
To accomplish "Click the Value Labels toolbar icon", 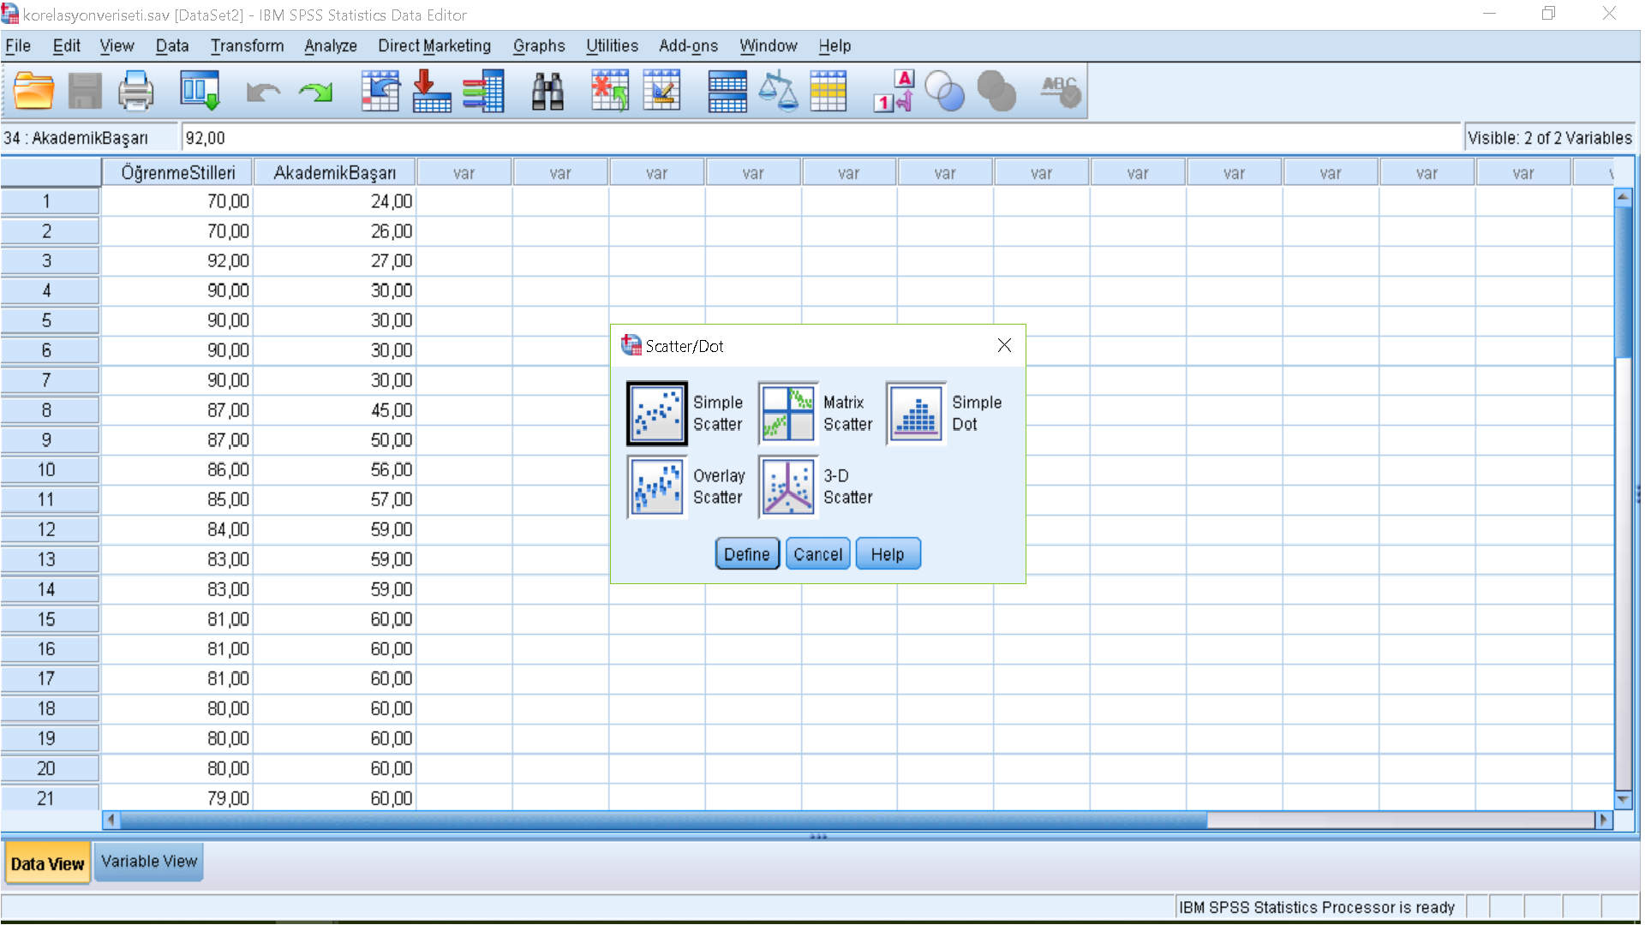I will click(x=894, y=91).
